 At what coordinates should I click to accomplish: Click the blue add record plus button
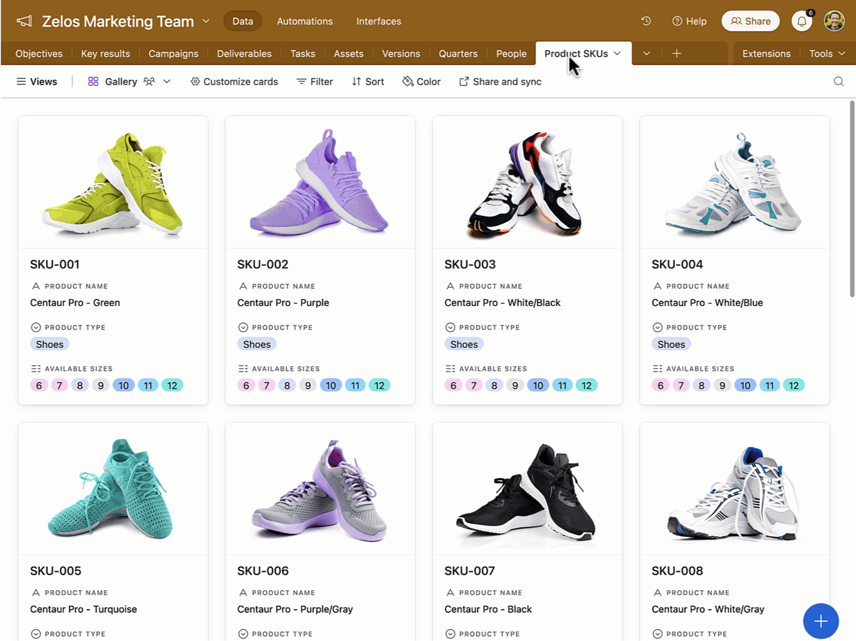821,621
